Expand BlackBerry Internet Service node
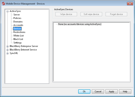135x97 pixels. 8,50
